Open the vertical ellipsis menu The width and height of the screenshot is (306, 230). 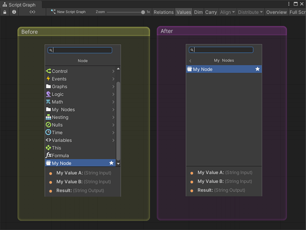point(290,3)
